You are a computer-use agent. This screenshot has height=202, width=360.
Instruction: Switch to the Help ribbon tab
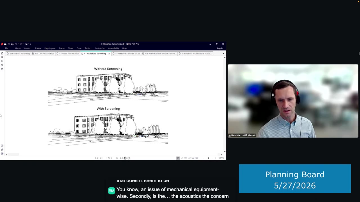(124, 48)
